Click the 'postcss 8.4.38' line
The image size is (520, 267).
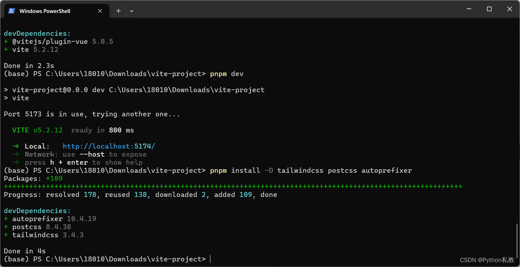point(38,227)
